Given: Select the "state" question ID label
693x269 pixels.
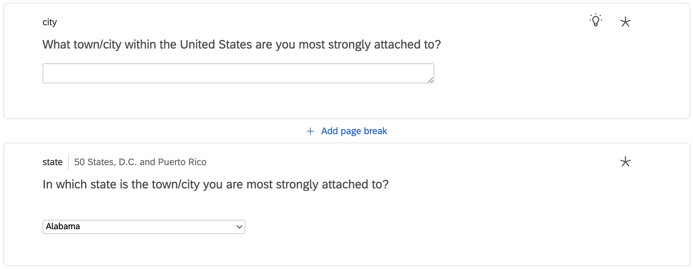Looking at the screenshot, I should [x=52, y=162].
